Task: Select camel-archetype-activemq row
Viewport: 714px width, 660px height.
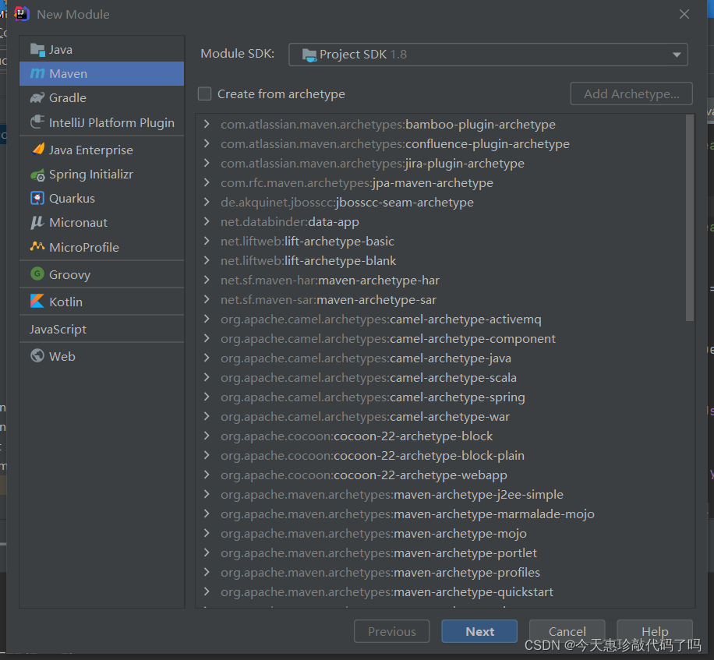Action: 442,319
